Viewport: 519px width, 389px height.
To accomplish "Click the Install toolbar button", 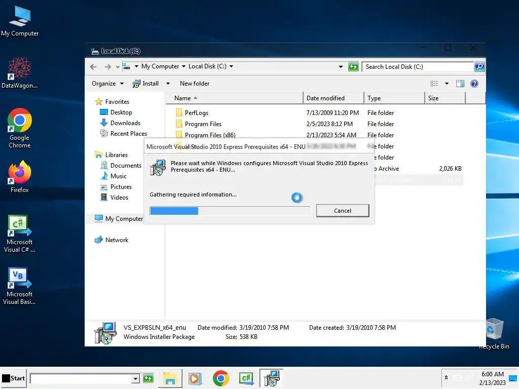I will click(145, 84).
